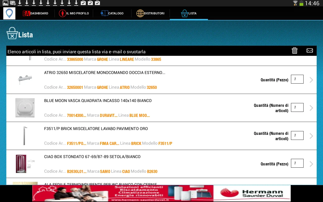
Task: Select CIAO BOX STONDATO title
Action: (x=92, y=157)
